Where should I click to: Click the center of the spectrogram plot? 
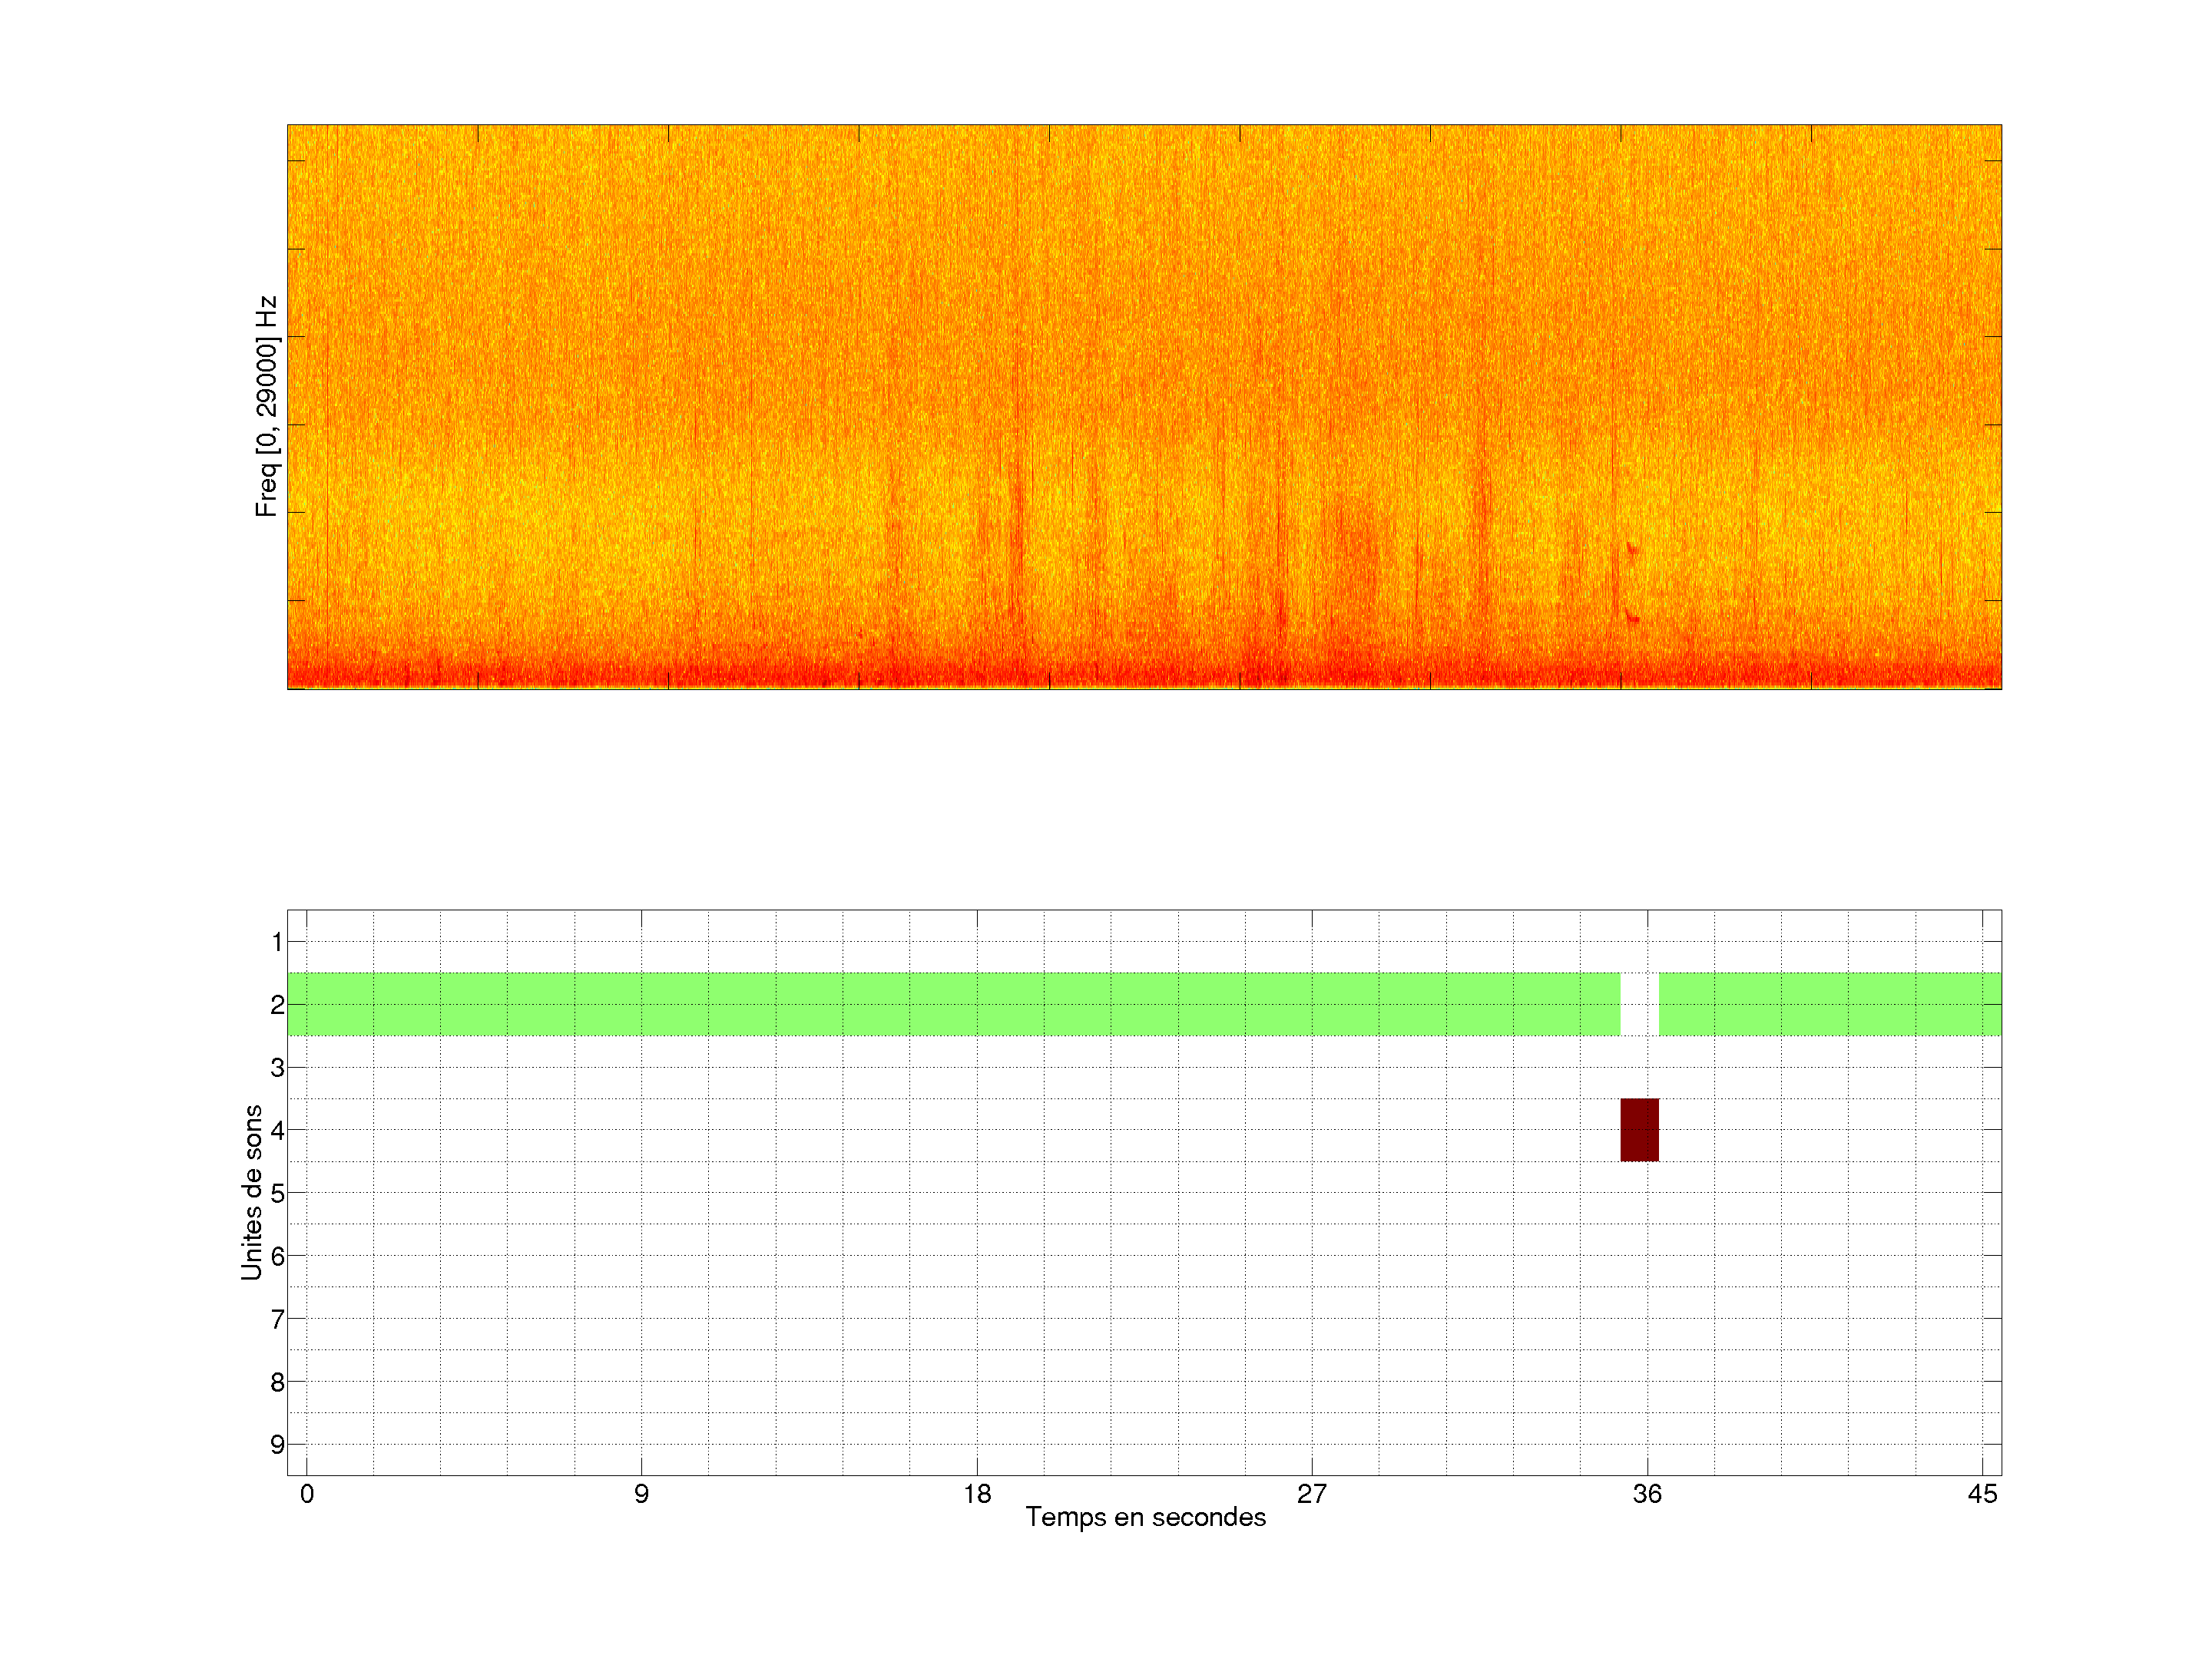click(1144, 407)
